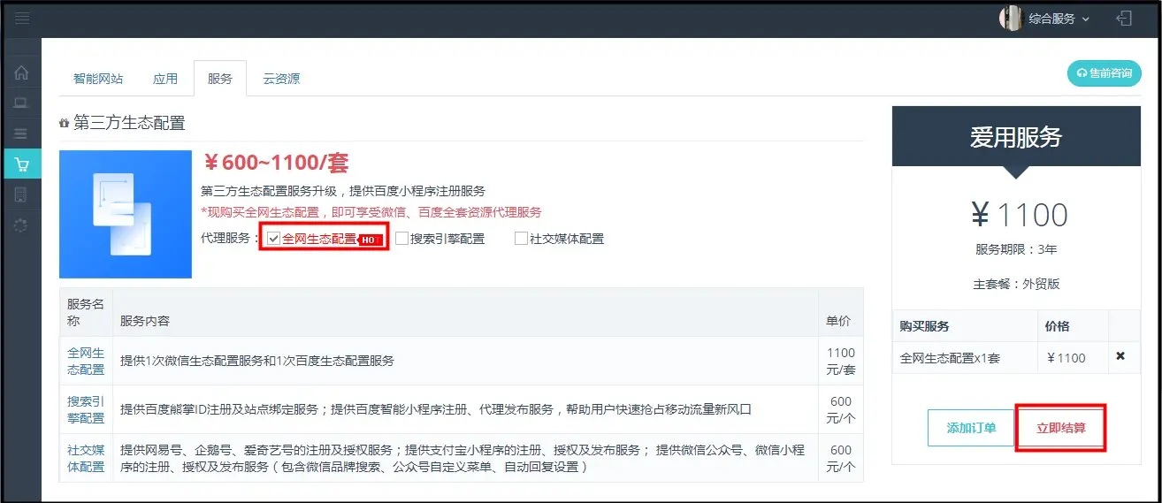Open the 云资源 tab

click(281, 79)
